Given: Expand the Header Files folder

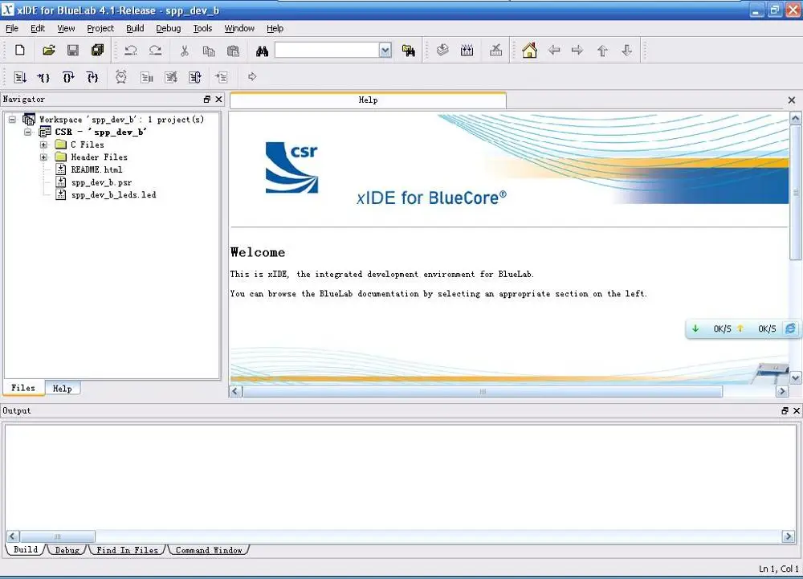Looking at the screenshot, I should coord(44,157).
